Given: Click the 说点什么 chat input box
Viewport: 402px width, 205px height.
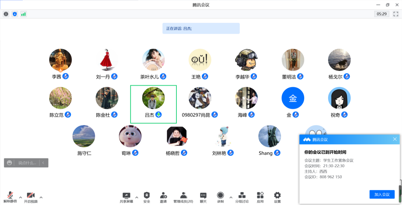Looking at the screenshot, I should coord(27,163).
